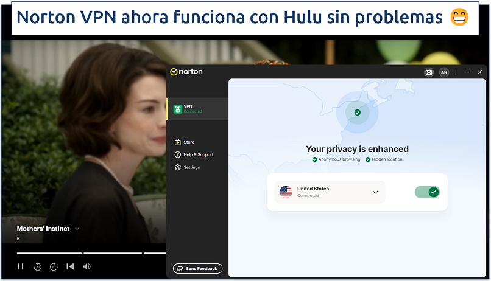Open the Help & Support menu item
This screenshot has width=491, height=281.
click(x=198, y=154)
